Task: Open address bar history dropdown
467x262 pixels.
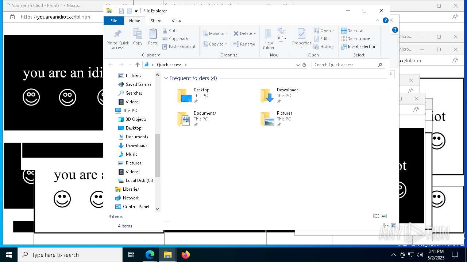Action: click(x=298, y=65)
